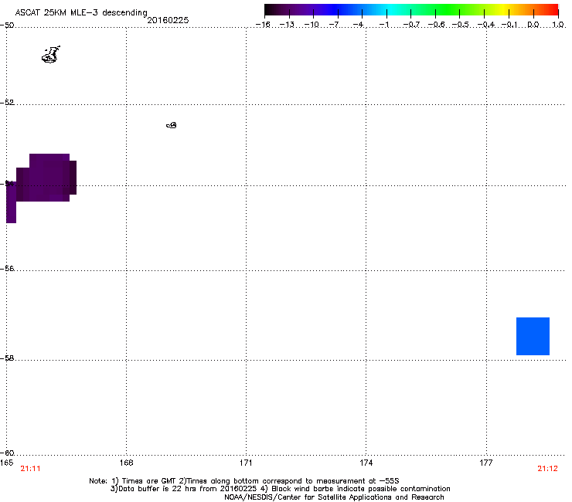
Task: Click the '-1' color bar label
Action: pos(384,25)
